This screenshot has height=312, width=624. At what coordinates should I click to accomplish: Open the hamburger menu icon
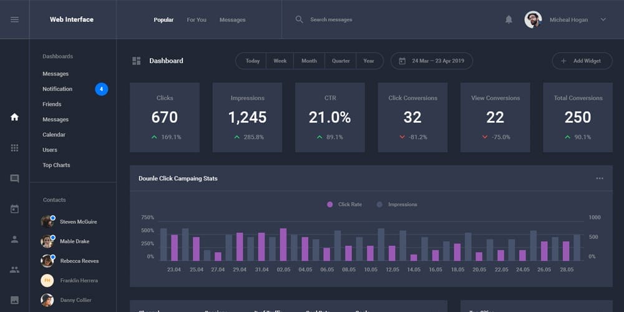[15, 19]
